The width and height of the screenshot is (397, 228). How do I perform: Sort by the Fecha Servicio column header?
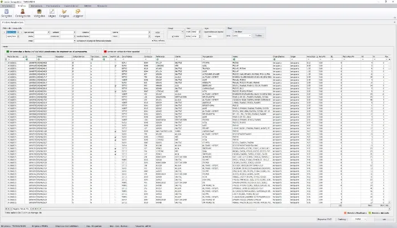15,56
